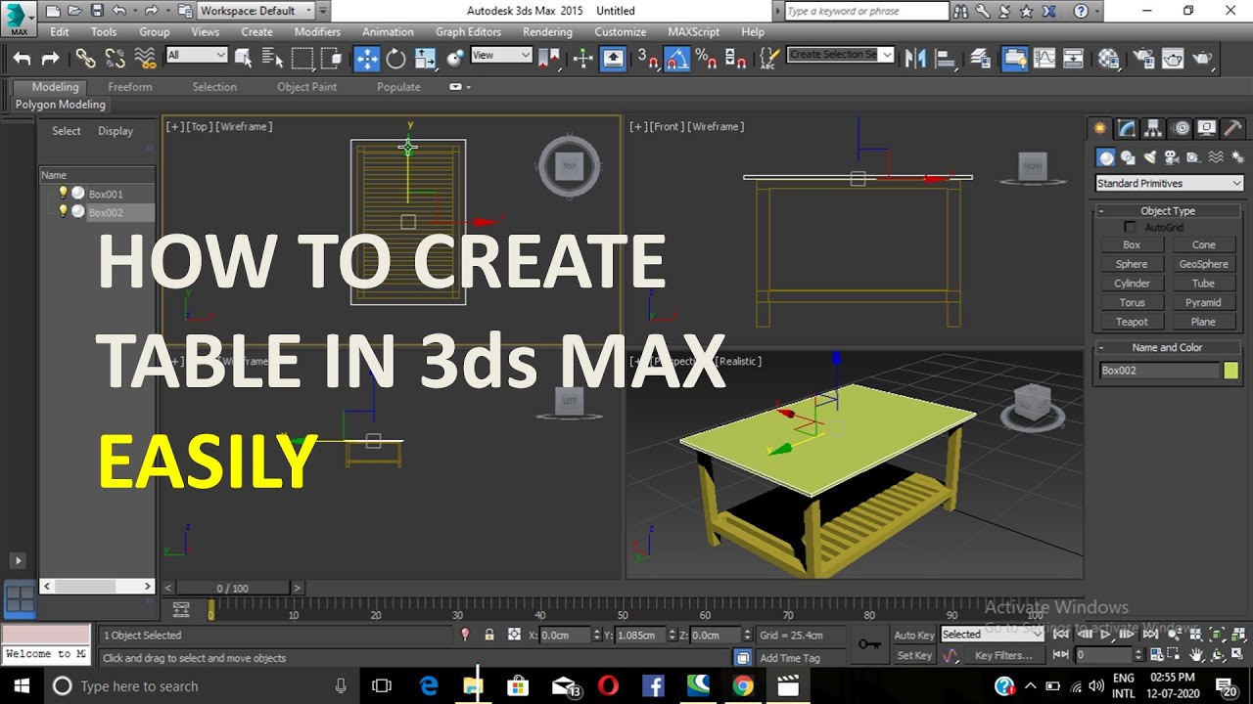
Task: Activate the Select Object tool
Action: pyautogui.click(x=244, y=59)
